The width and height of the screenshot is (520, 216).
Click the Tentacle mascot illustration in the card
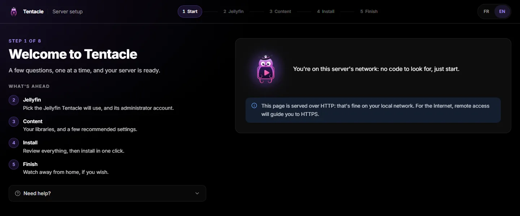pyautogui.click(x=266, y=69)
